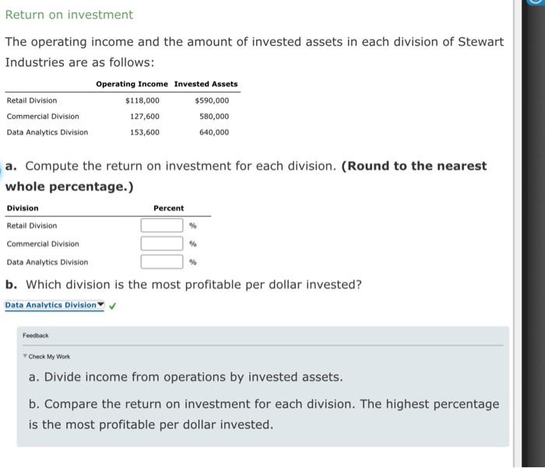Click the Operating Income column header
The width and height of the screenshot is (545, 468).
(x=132, y=84)
